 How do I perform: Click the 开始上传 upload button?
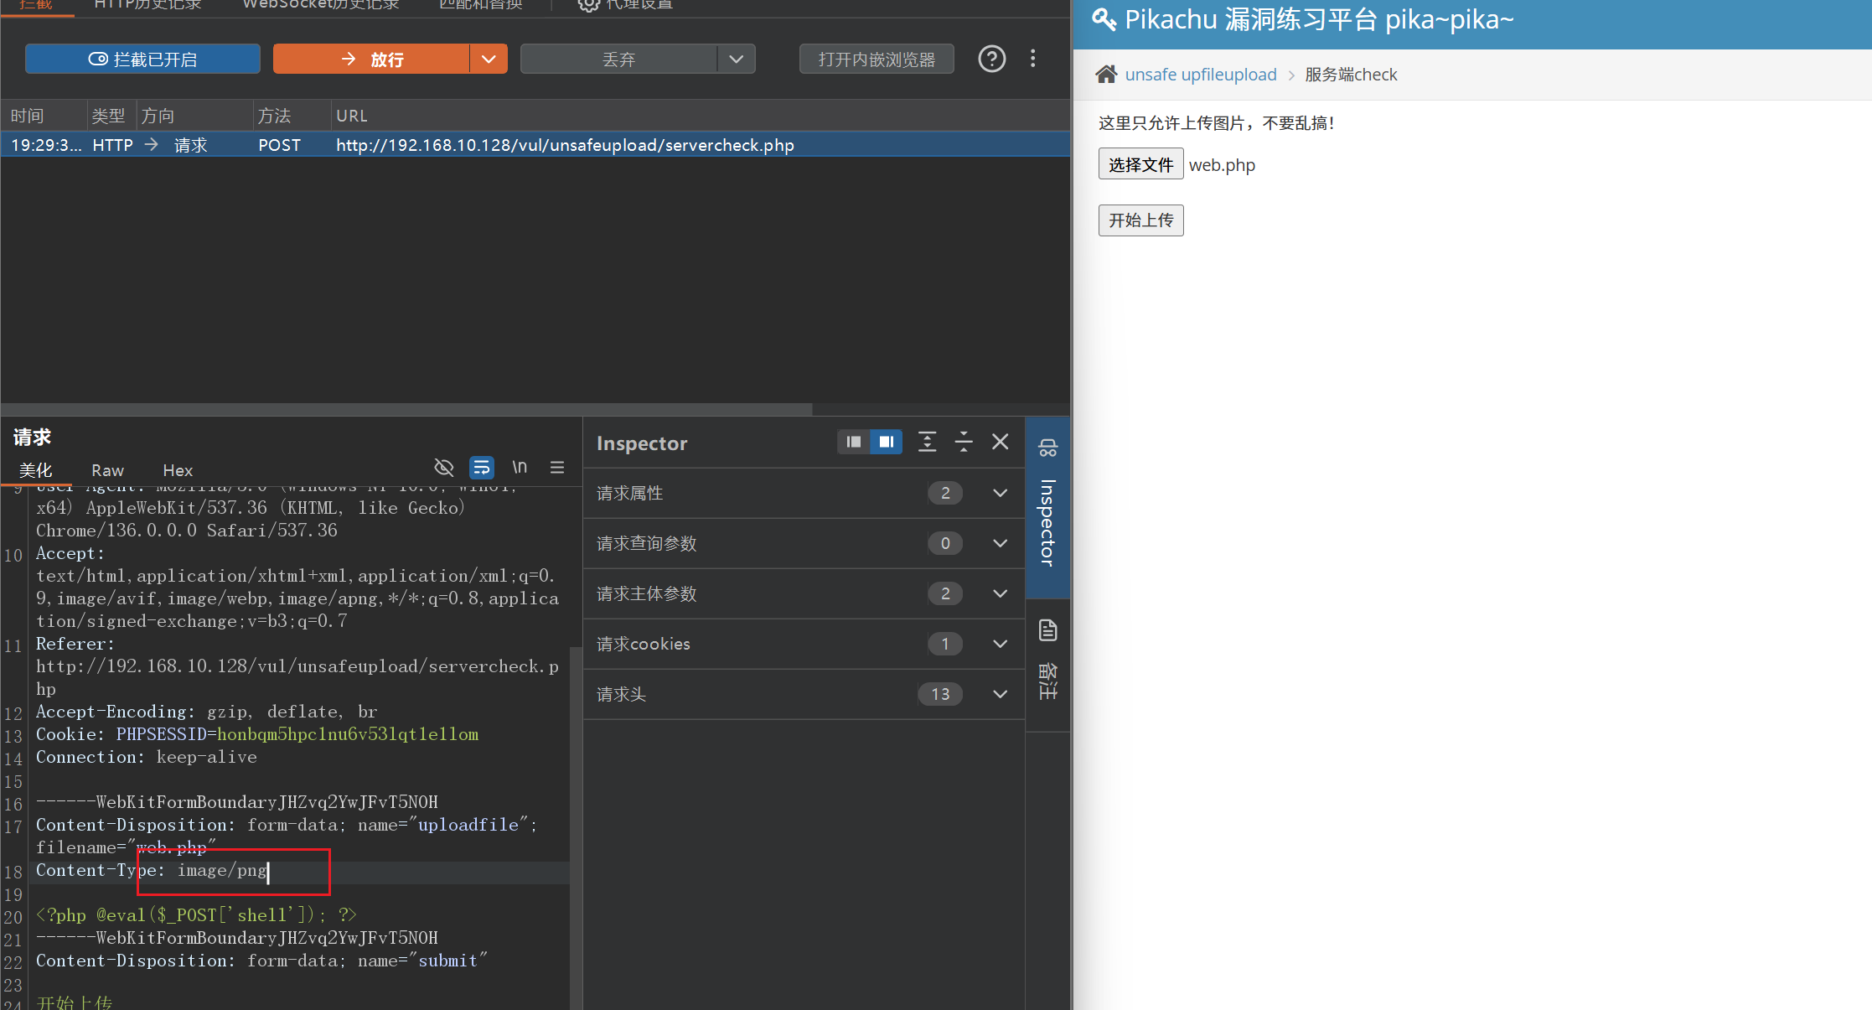(x=1140, y=220)
